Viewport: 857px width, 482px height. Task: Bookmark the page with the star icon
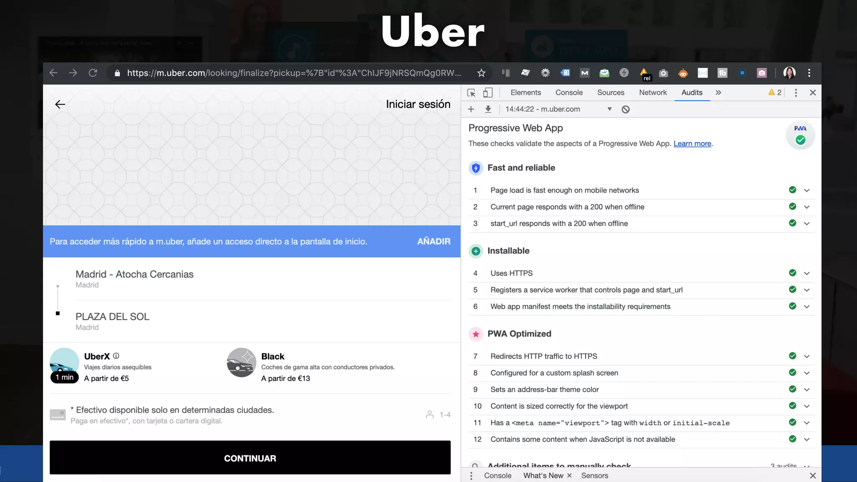(481, 73)
